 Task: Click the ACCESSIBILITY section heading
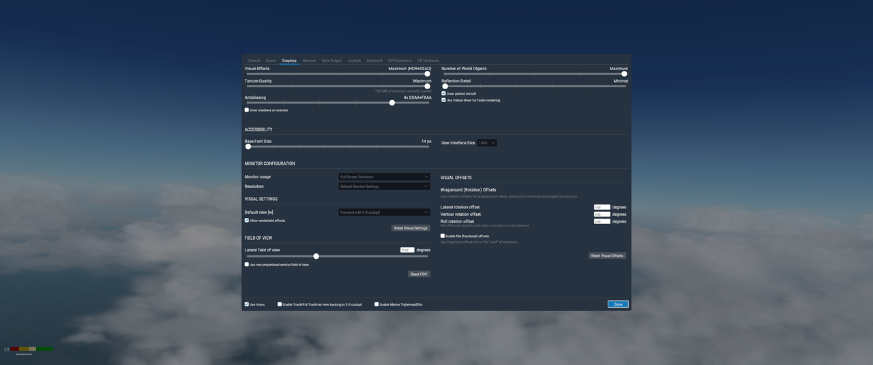coord(258,129)
